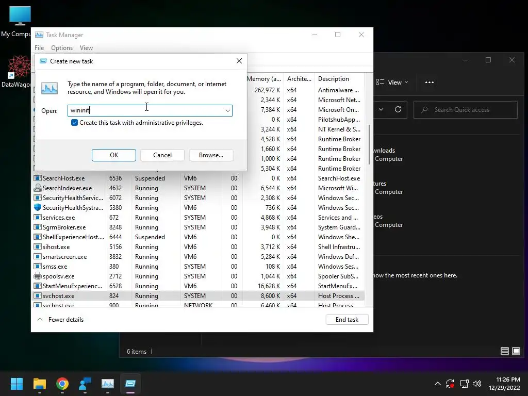Refresh the File Explorer window

point(398,109)
